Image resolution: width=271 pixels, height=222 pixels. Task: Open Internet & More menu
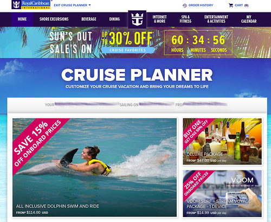coord(159,19)
